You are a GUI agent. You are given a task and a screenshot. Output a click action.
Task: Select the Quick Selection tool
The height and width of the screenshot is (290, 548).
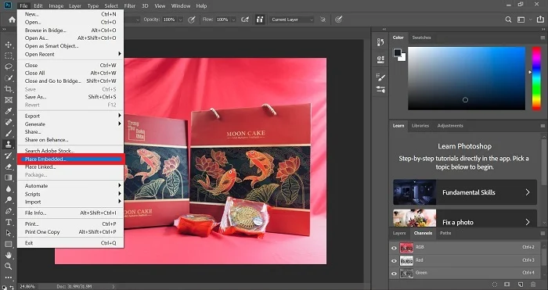tap(9, 78)
